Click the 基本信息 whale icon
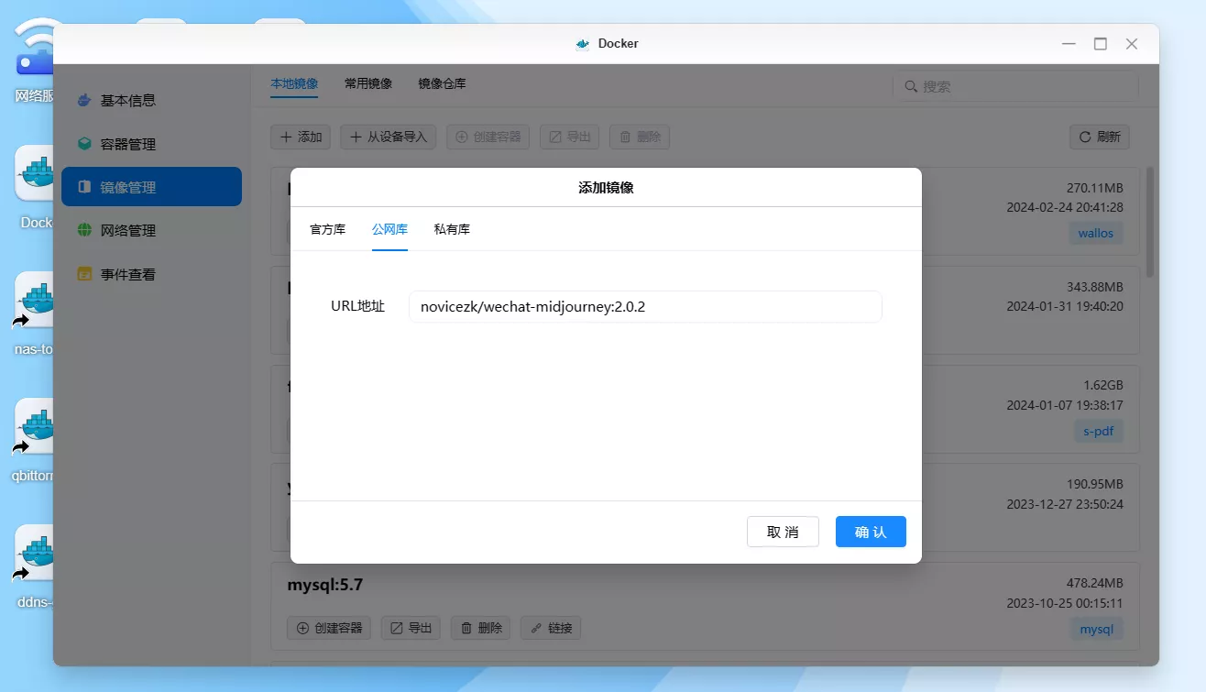This screenshot has height=692, width=1206. pos(84,101)
